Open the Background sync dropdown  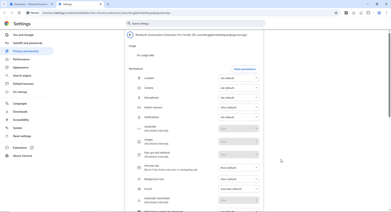point(239,179)
